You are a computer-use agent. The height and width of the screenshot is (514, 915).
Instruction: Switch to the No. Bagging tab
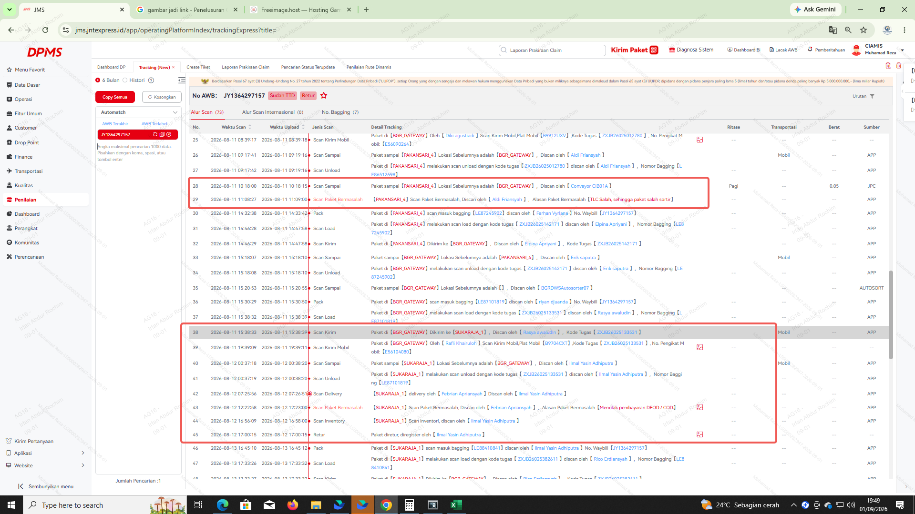[x=340, y=112]
